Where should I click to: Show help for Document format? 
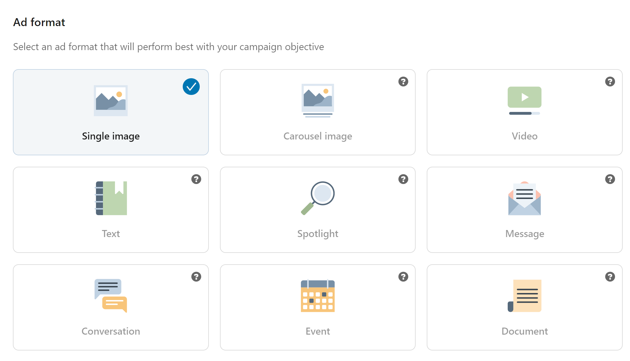(610, 277)
